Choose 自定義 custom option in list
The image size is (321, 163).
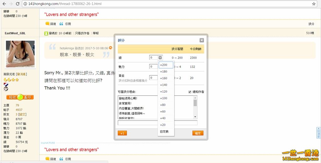pos(164,131)
